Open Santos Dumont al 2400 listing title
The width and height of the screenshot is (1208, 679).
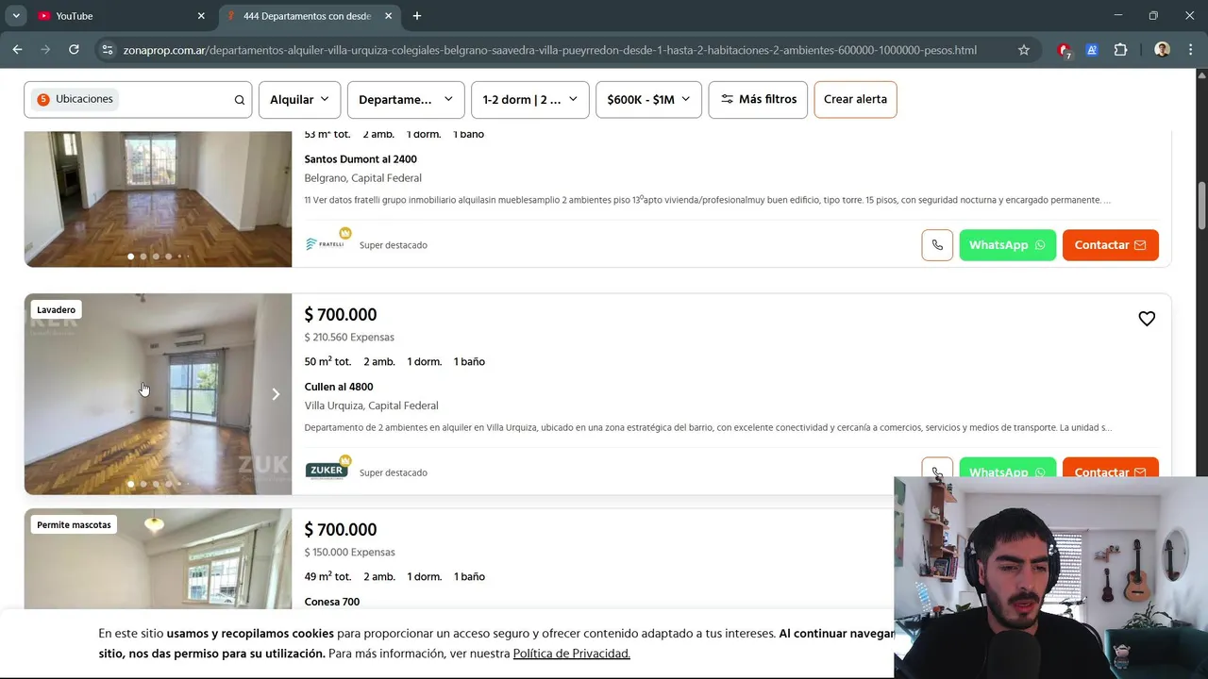click(x=361, y=159)
